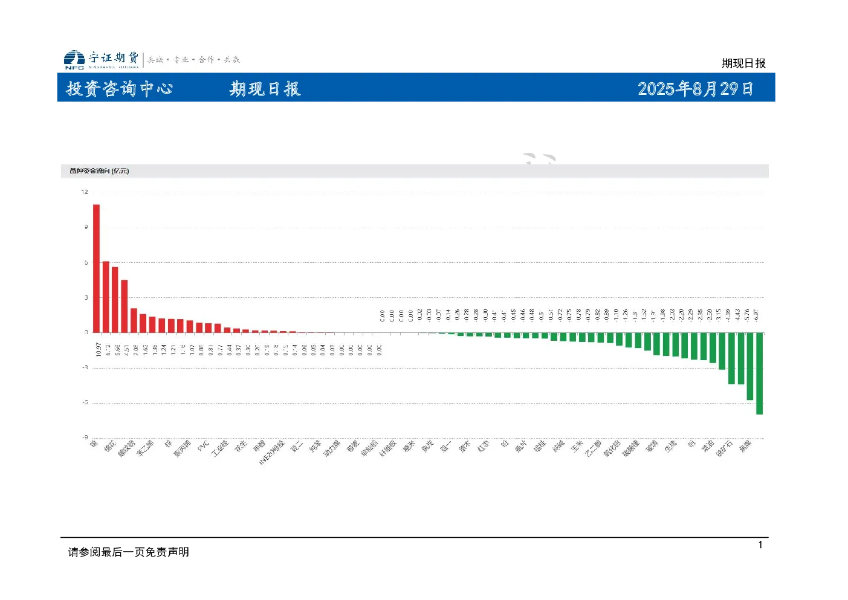
Task: Click the date 2025年8月29日
Action: [695, 89]
